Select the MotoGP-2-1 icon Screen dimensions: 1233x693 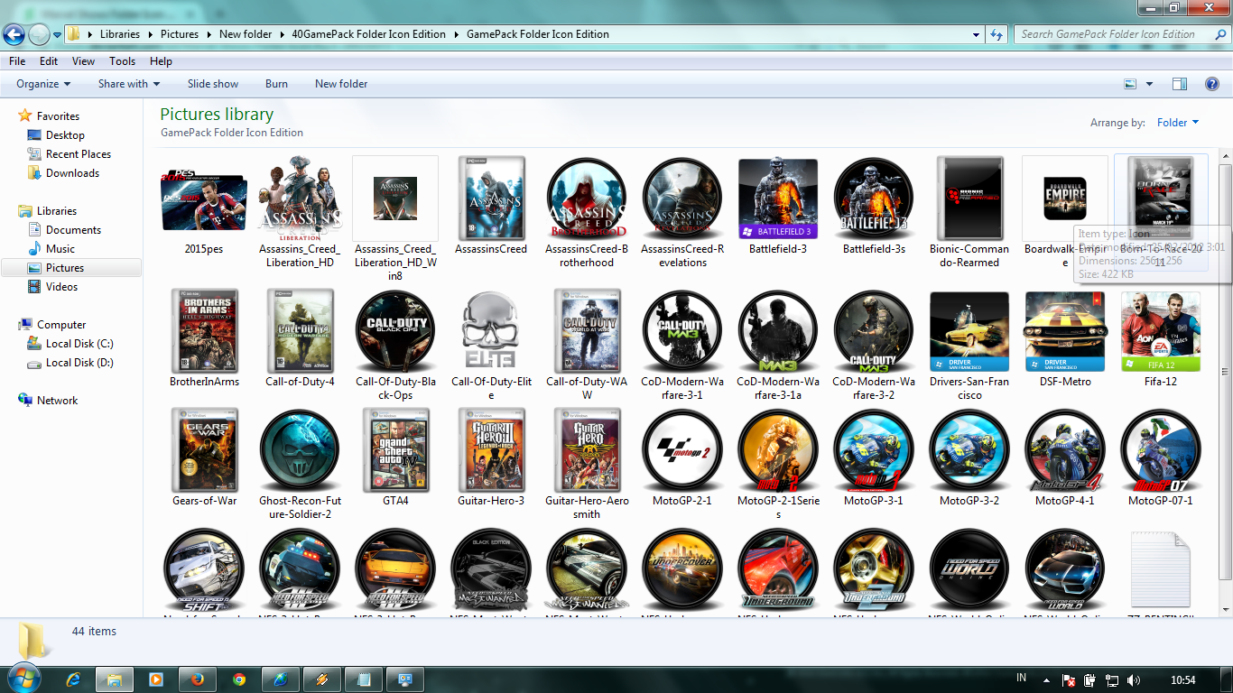coord(682,449)
